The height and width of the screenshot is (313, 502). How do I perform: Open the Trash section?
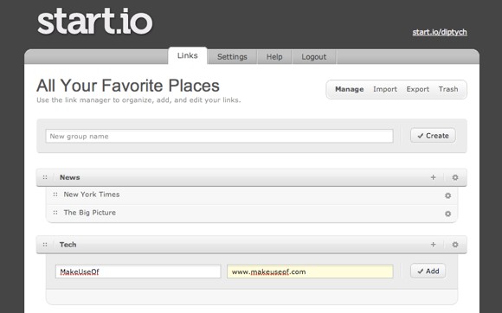point(448,89)
